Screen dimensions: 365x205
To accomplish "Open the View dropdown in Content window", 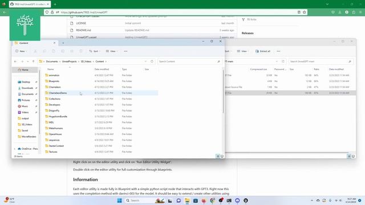I will (112, 51).
